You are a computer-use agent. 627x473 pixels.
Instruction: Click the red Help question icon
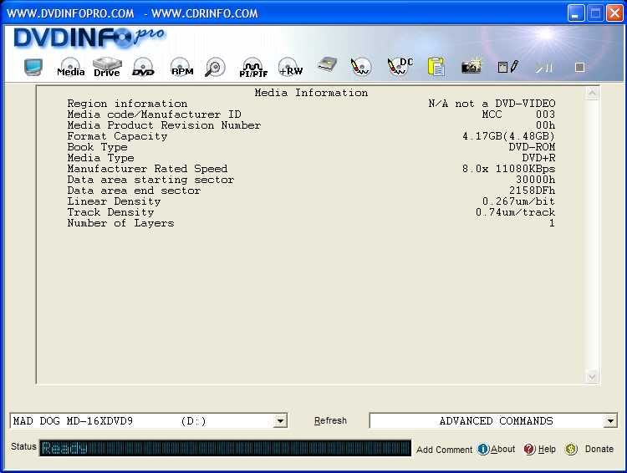529,450
